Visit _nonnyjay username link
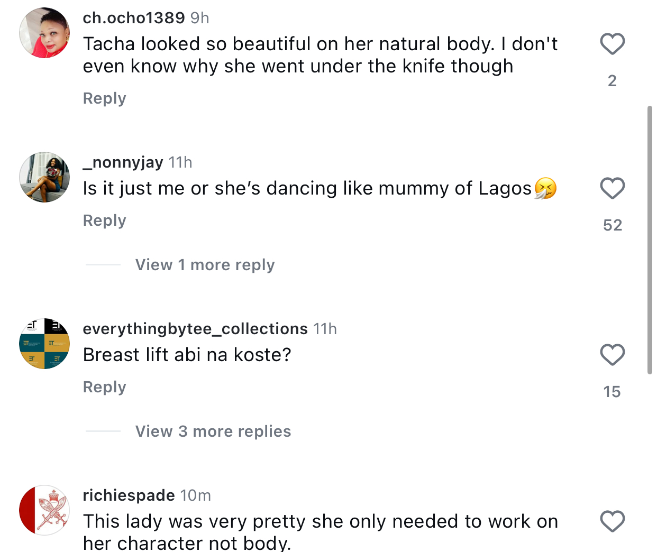657x552 pixels. click(x=123, y=162)
